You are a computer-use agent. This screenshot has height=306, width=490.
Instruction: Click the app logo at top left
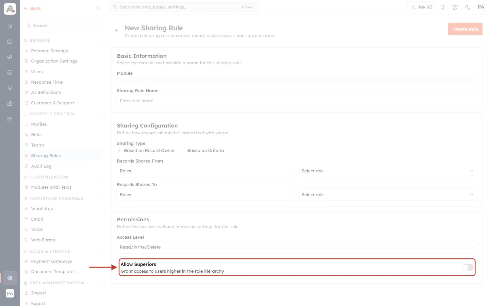pos(10,9)
